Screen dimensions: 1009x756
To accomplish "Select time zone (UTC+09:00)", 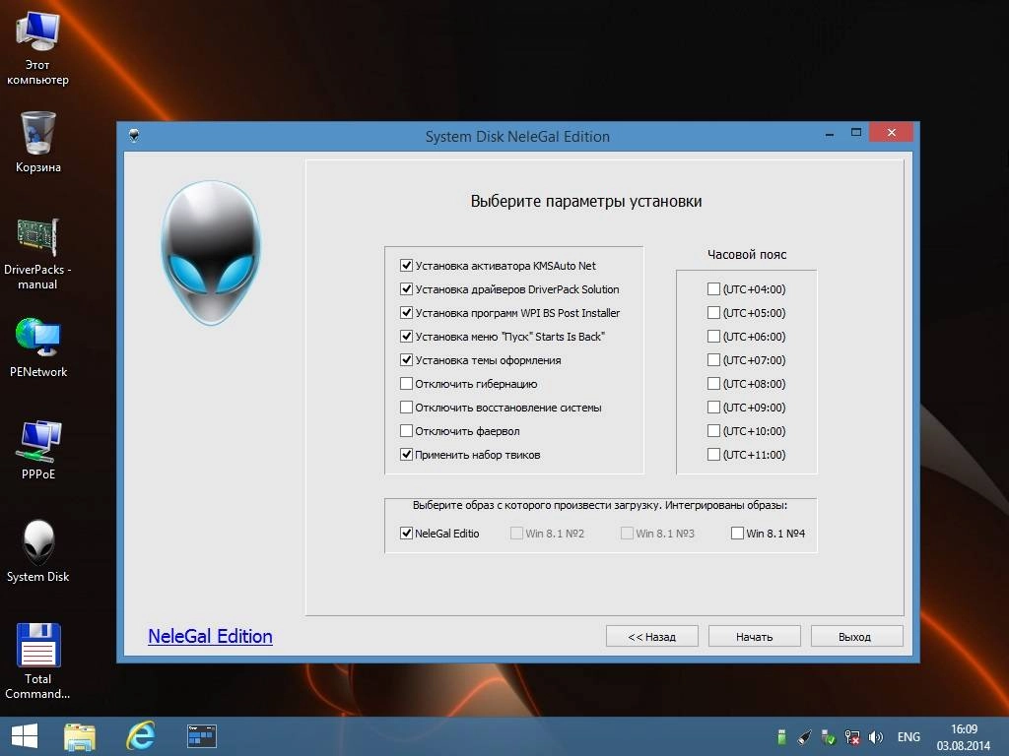I will click(x=713, y=408).
